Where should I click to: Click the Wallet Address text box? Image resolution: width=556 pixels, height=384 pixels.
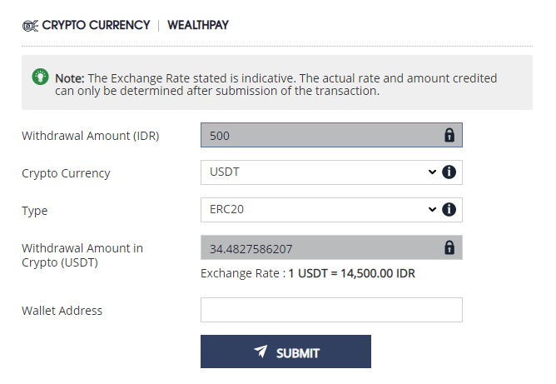point(331,310)
